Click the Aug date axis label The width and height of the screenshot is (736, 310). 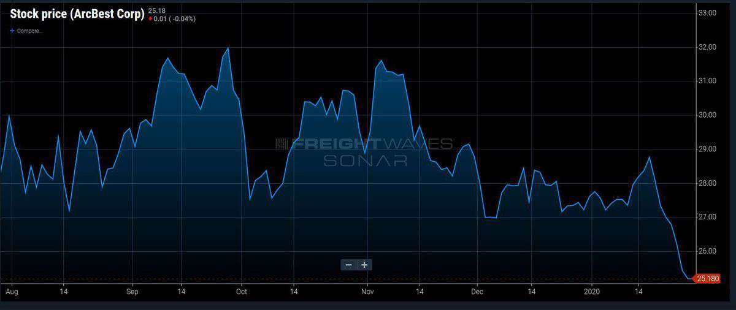point(12,292)
